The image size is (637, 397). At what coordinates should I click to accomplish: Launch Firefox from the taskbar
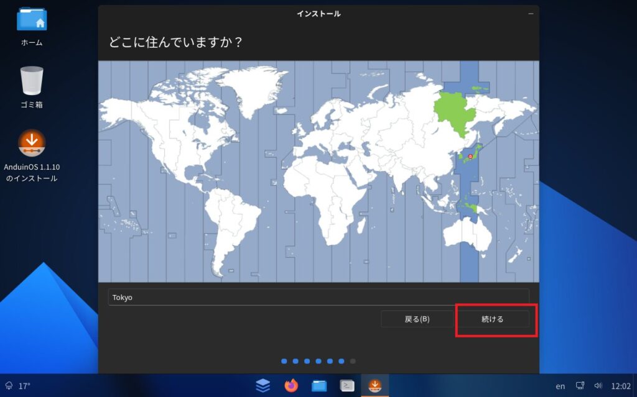pyautogui.click(x=291, y=386)
